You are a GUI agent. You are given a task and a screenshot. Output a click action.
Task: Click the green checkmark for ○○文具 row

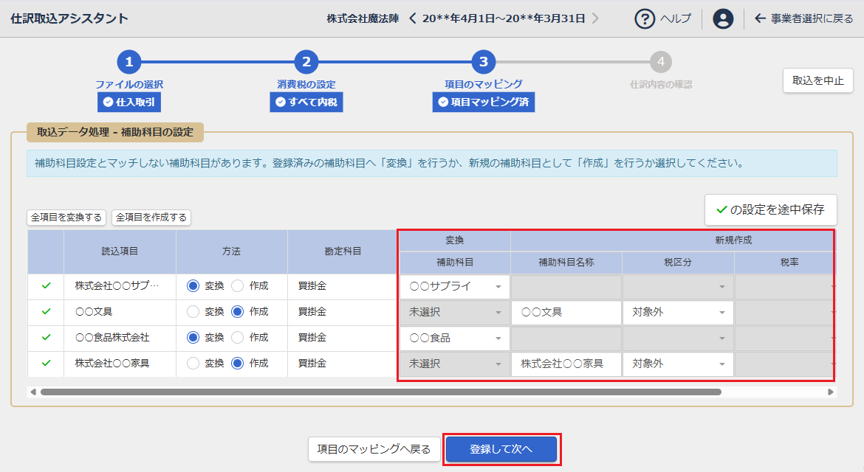click(46, 312)
